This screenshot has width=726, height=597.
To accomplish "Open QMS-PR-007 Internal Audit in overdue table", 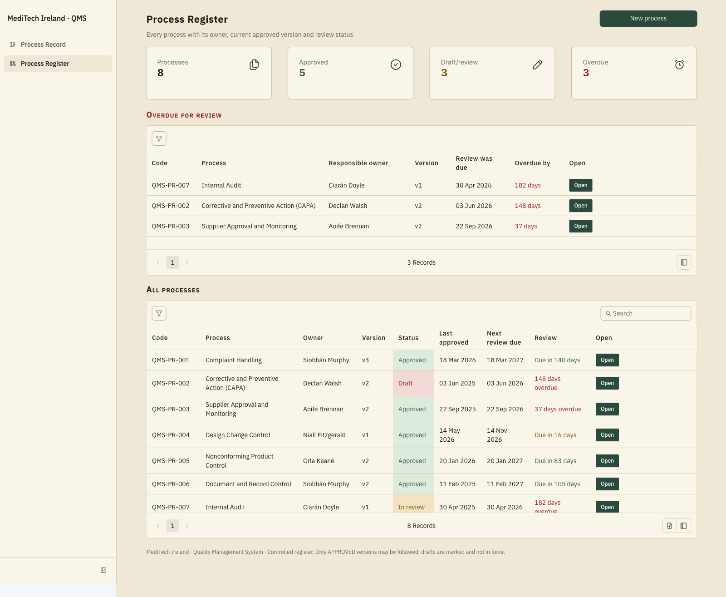I will pos(581,185).
